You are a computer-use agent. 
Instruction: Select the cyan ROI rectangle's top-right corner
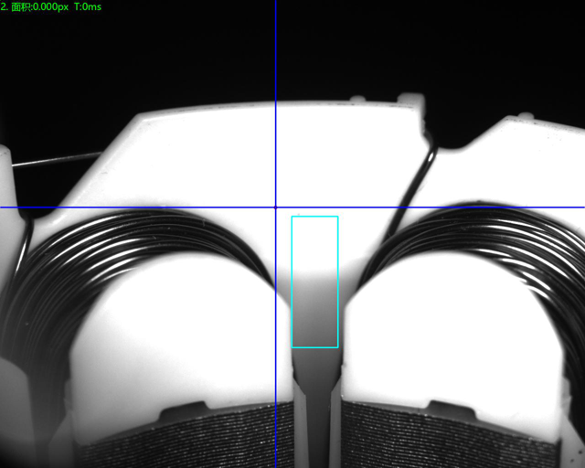[338, 217]
